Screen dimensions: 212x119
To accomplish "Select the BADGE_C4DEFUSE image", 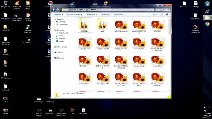I will pyautogui.click(x=103, y=62).
